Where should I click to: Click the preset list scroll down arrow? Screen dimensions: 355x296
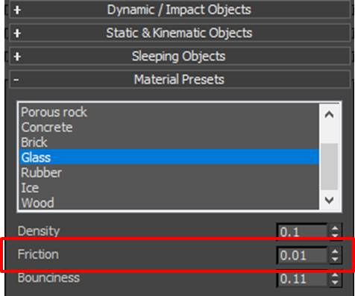click(x=330, y=200)
